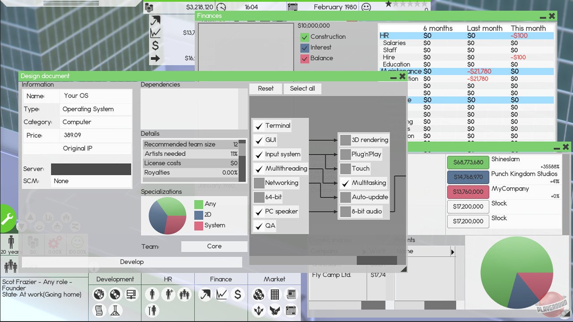Open the Team selector showing Core
The image size is (573, 322).
tap(214, 246)
